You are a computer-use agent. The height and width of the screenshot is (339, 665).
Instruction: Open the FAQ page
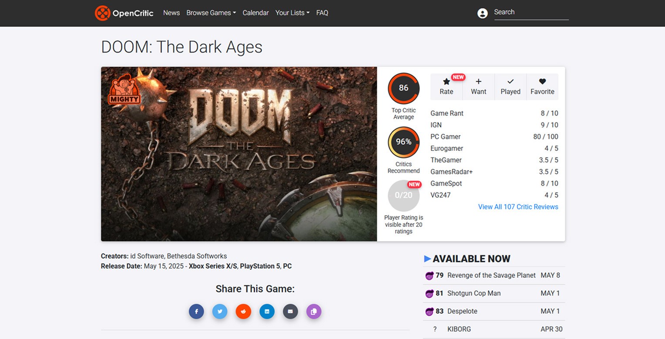[x=322, y=13]
